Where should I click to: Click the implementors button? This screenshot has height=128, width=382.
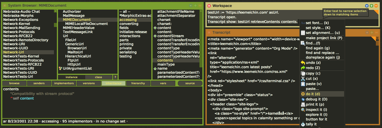[64, 83]
